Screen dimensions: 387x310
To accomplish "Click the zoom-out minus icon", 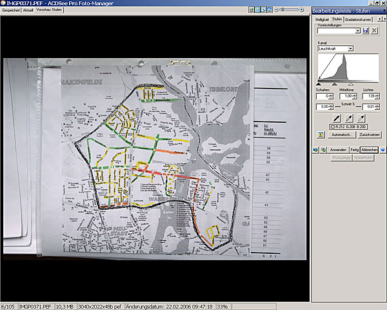I will coord(277,10).
